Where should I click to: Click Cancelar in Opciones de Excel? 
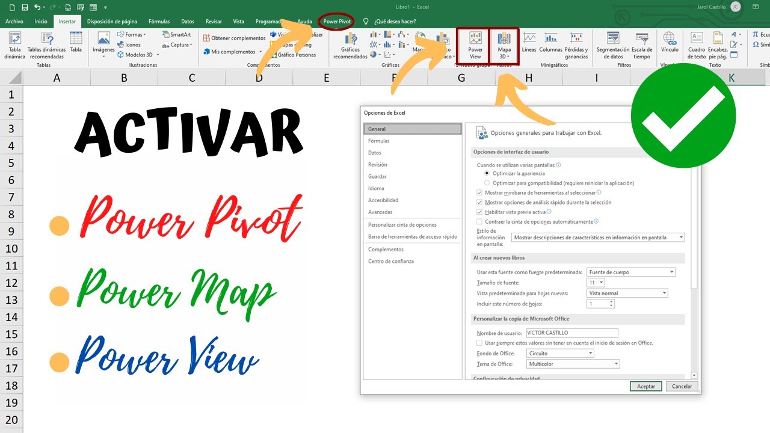point(682,386)
